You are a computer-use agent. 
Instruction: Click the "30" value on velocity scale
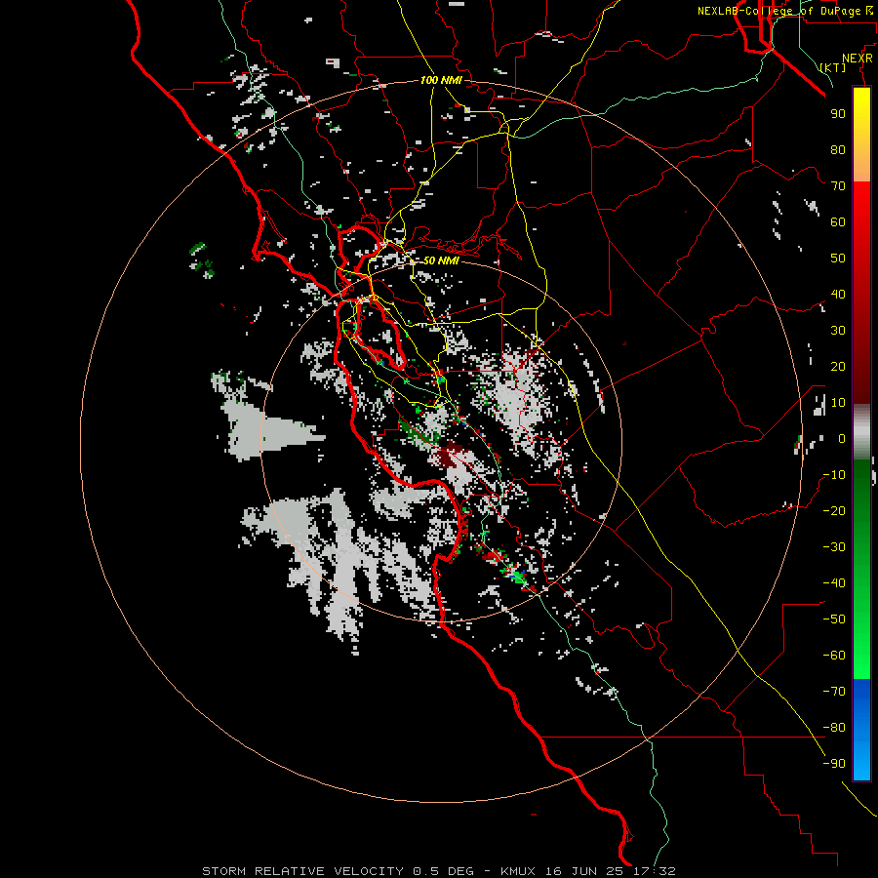coord(838,331)
